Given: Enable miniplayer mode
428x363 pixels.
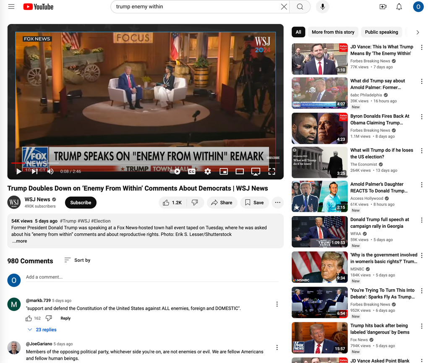Looking at the screenshot, I should [x=224, y=171].
